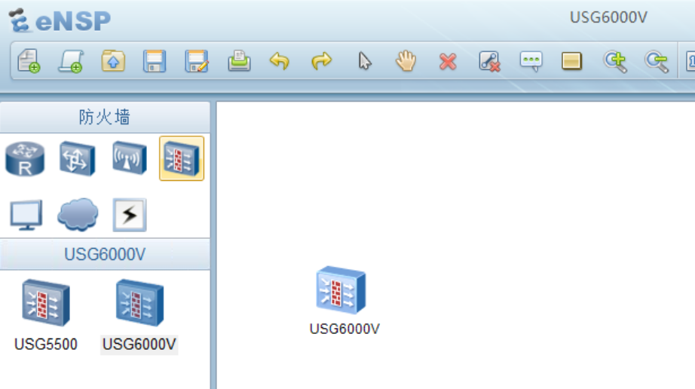Viewport: 695px width, 389px height.
Task: Click the 防火墙 panel header
Action: click(105, 118)
